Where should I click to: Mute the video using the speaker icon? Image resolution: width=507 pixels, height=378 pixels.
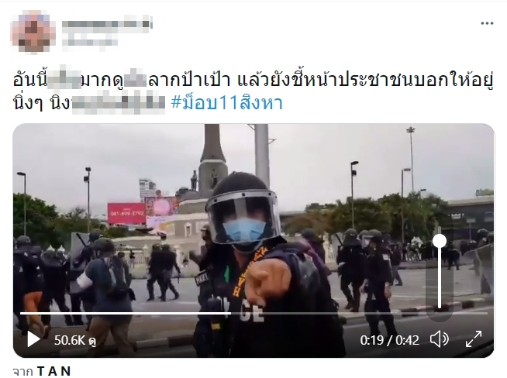click(x=440, y=339)
